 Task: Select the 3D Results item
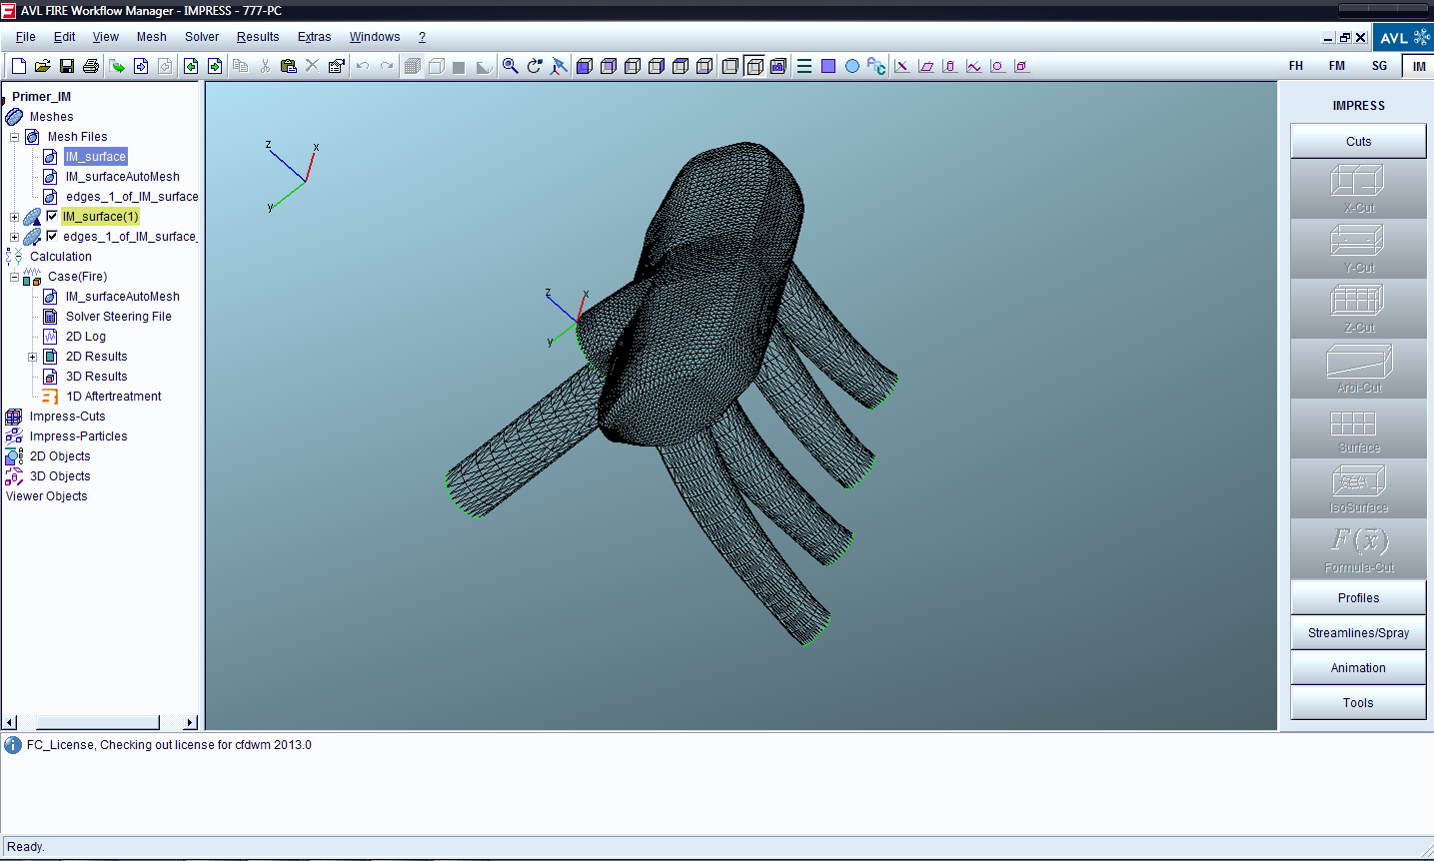[96, 377]
